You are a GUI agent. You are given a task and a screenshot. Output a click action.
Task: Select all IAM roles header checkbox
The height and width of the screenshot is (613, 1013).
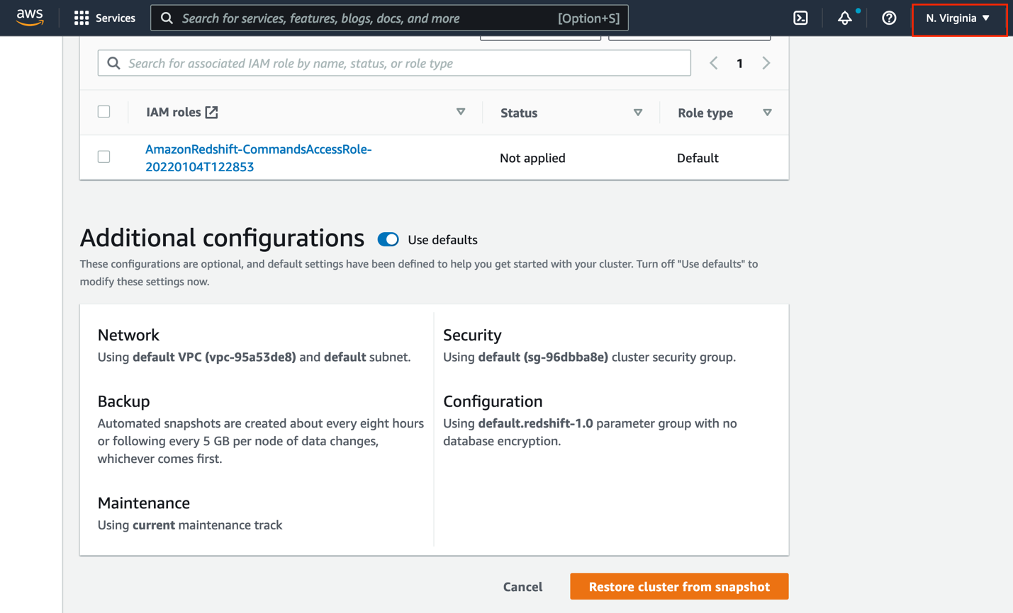(104, 112)
